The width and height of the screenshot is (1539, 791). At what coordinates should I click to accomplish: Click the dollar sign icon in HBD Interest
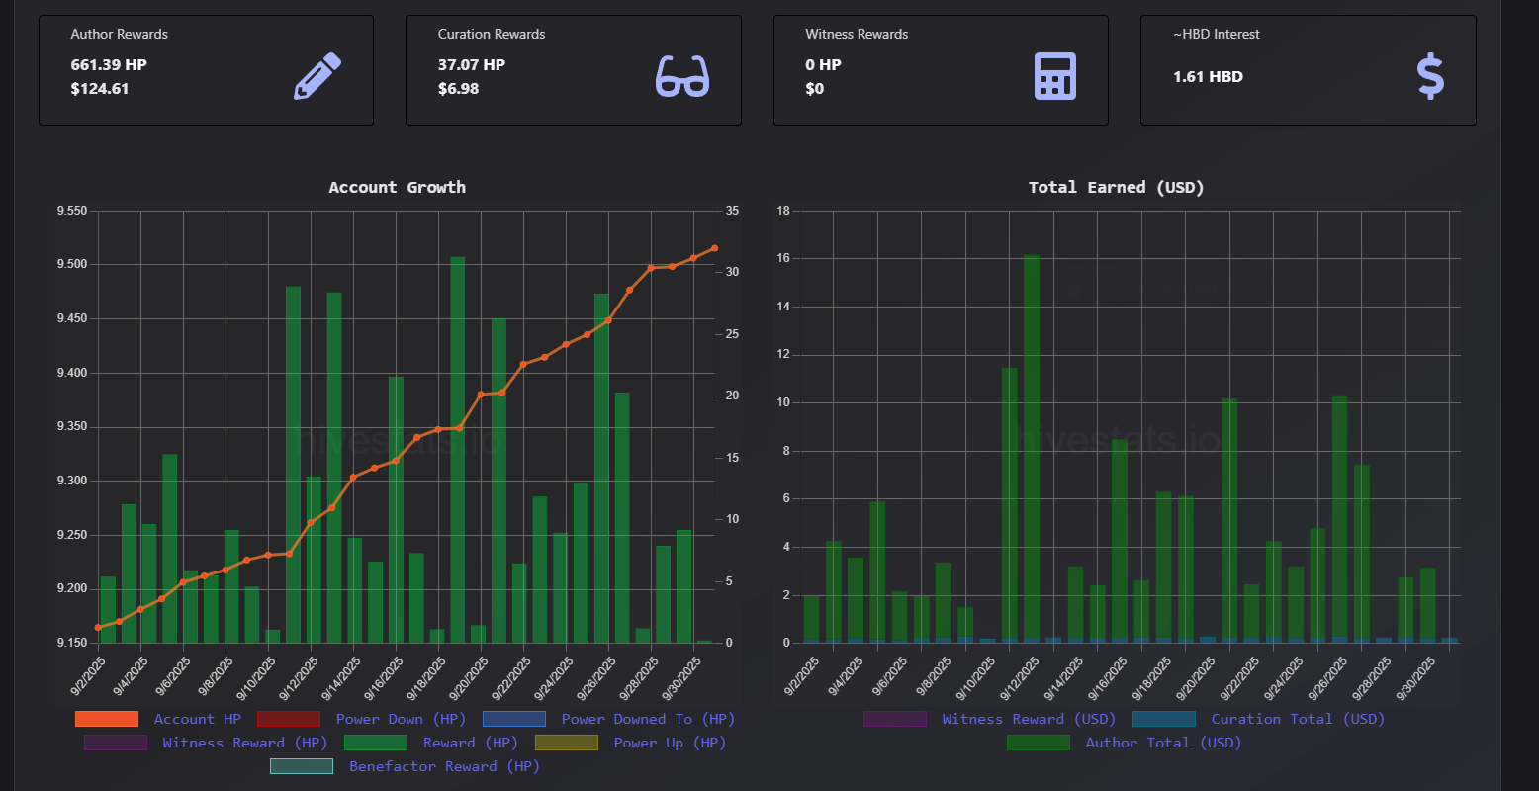pos(1430,77)
